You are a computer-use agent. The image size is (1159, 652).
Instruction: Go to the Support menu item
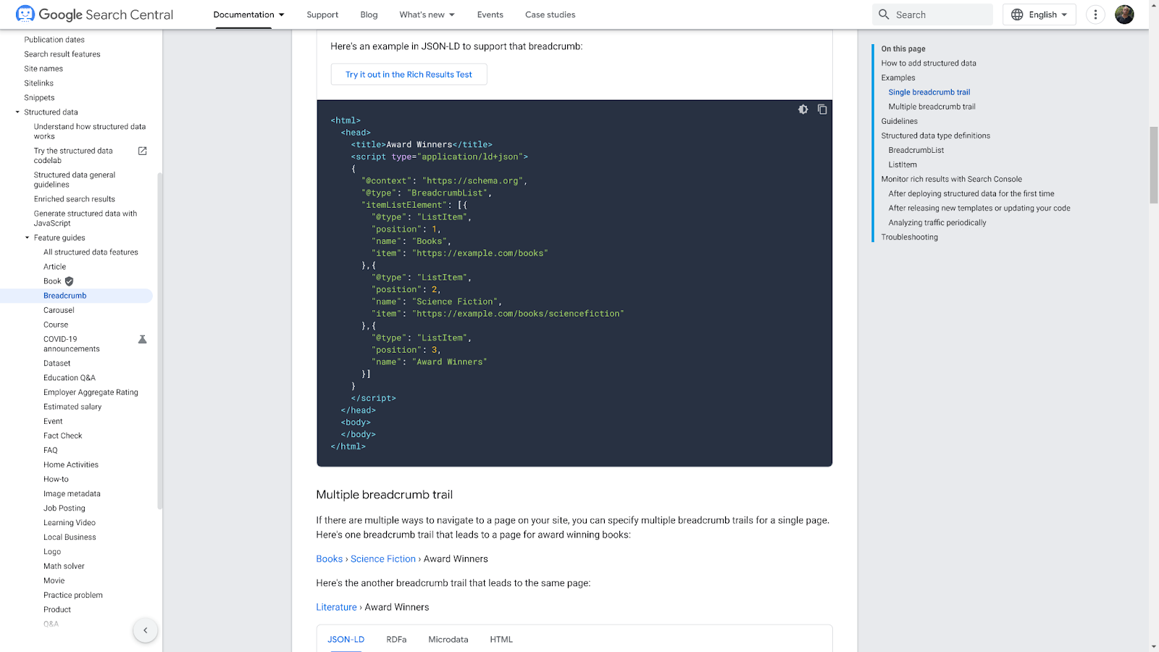point(322,14)
